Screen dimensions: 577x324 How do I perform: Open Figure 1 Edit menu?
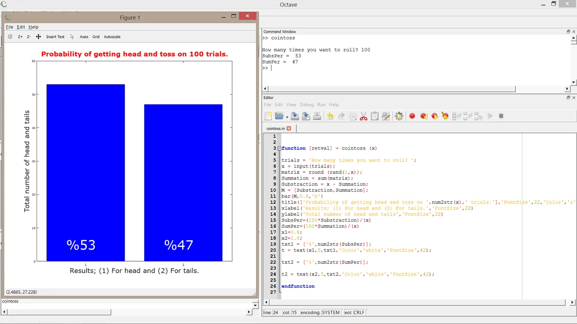tap(21, 27)
